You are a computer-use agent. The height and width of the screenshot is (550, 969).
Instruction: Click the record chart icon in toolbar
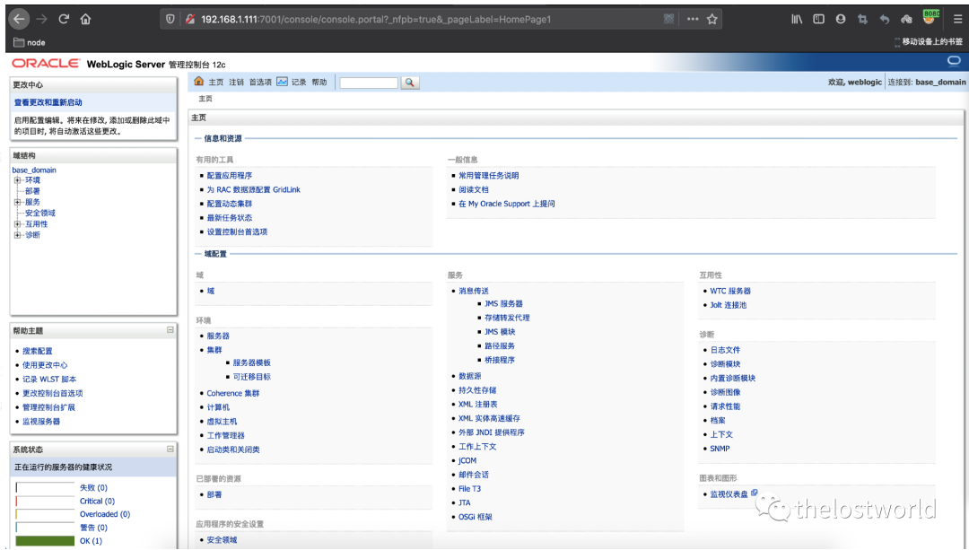tap(282, 82)
